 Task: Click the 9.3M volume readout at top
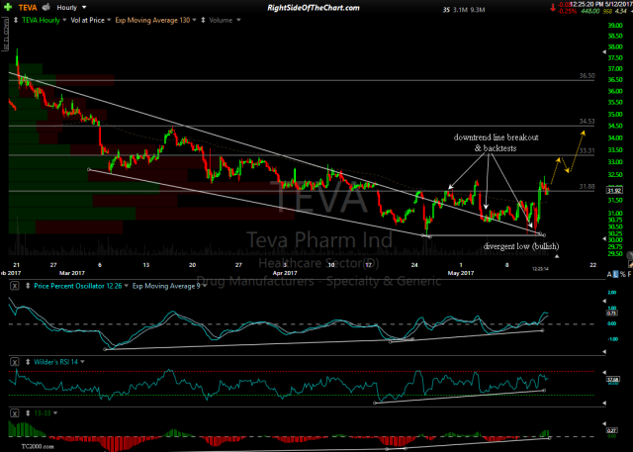pos(478,10)
